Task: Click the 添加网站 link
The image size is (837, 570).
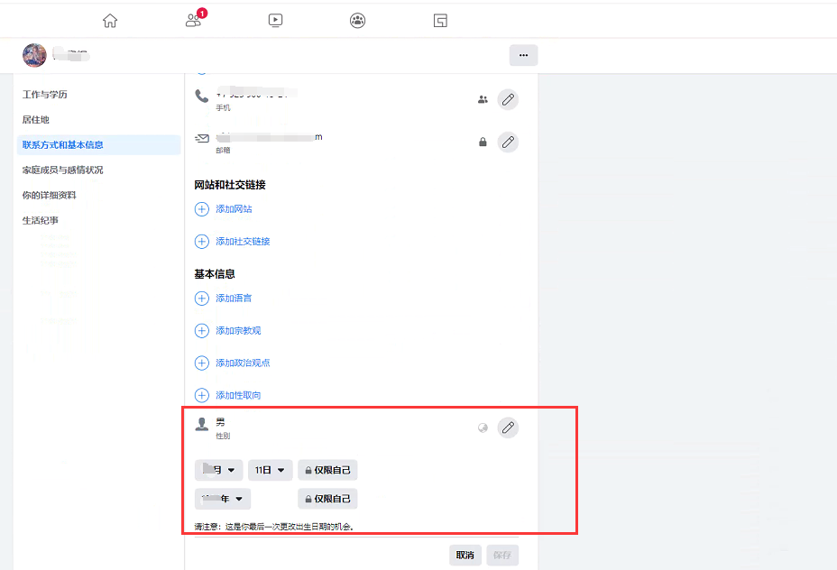Action: [235, 208]
